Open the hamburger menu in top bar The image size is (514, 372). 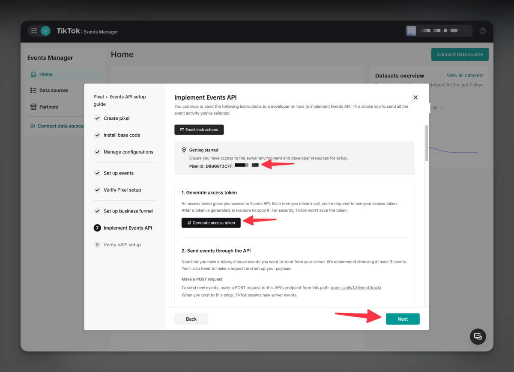click(x=34, y=31)
